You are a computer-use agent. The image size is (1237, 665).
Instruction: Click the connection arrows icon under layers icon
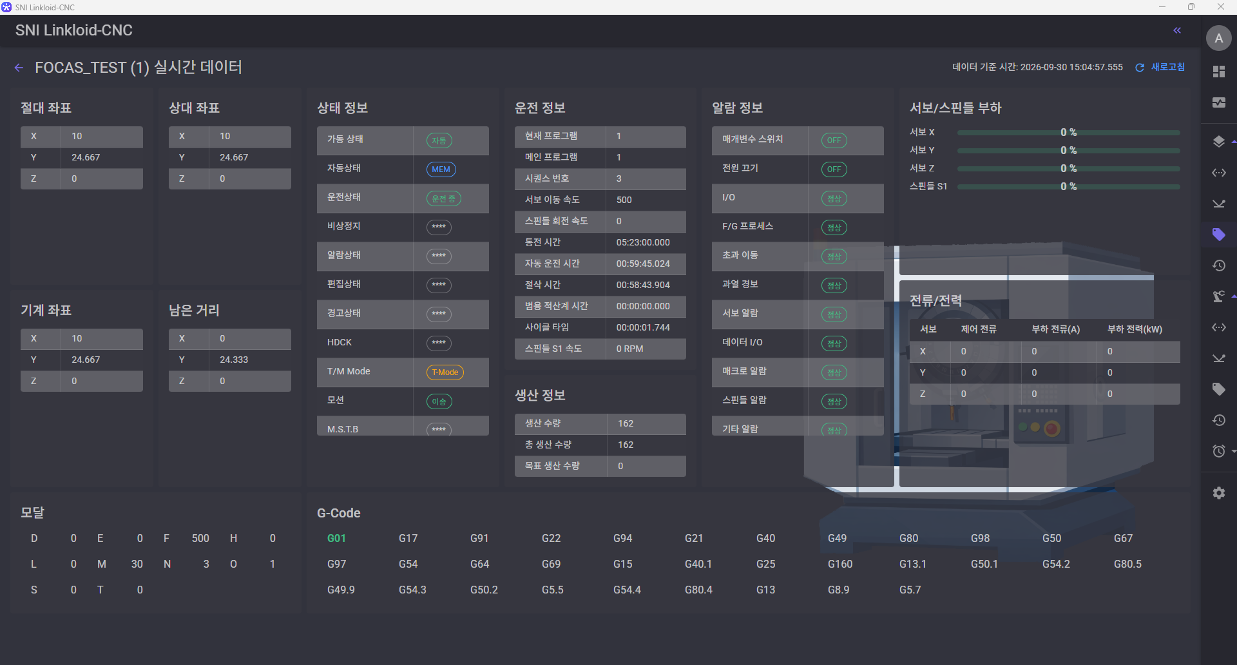coord(1218,173)
